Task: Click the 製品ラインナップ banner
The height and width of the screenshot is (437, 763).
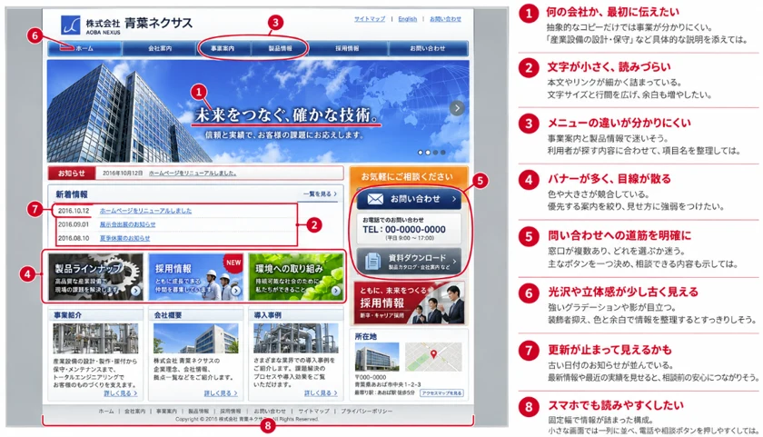Action: (96, 276)
